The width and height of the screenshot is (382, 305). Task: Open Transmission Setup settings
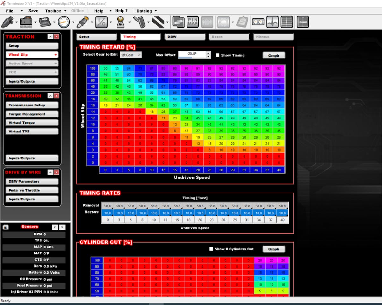pyautogui.click(x=32, y=105)
